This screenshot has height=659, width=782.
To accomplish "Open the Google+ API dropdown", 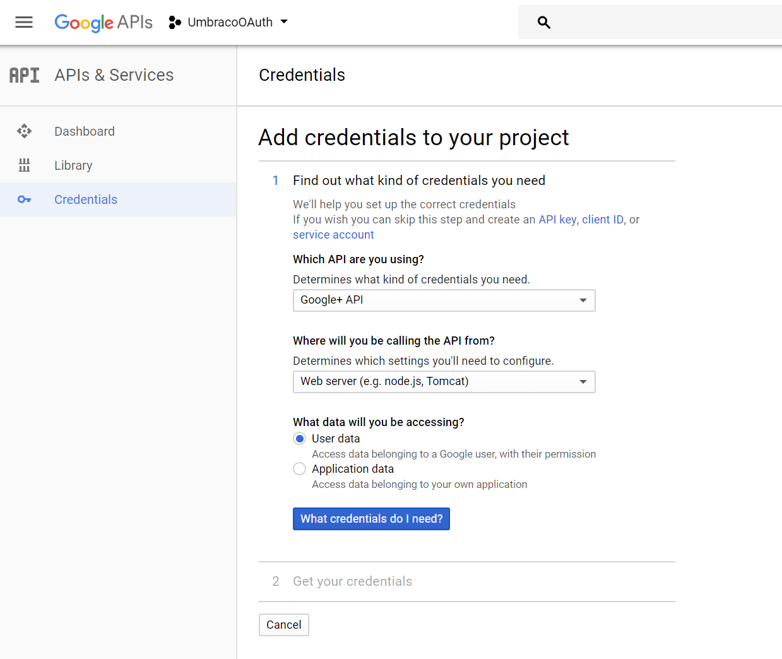I will pyautogui.click(x=444, y=300).
